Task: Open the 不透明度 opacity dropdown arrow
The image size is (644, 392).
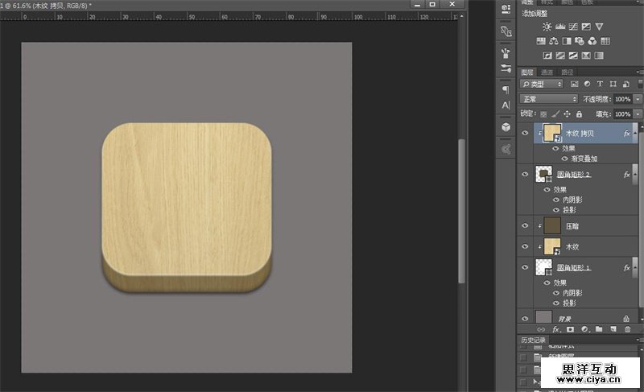Action: (638, 99)
